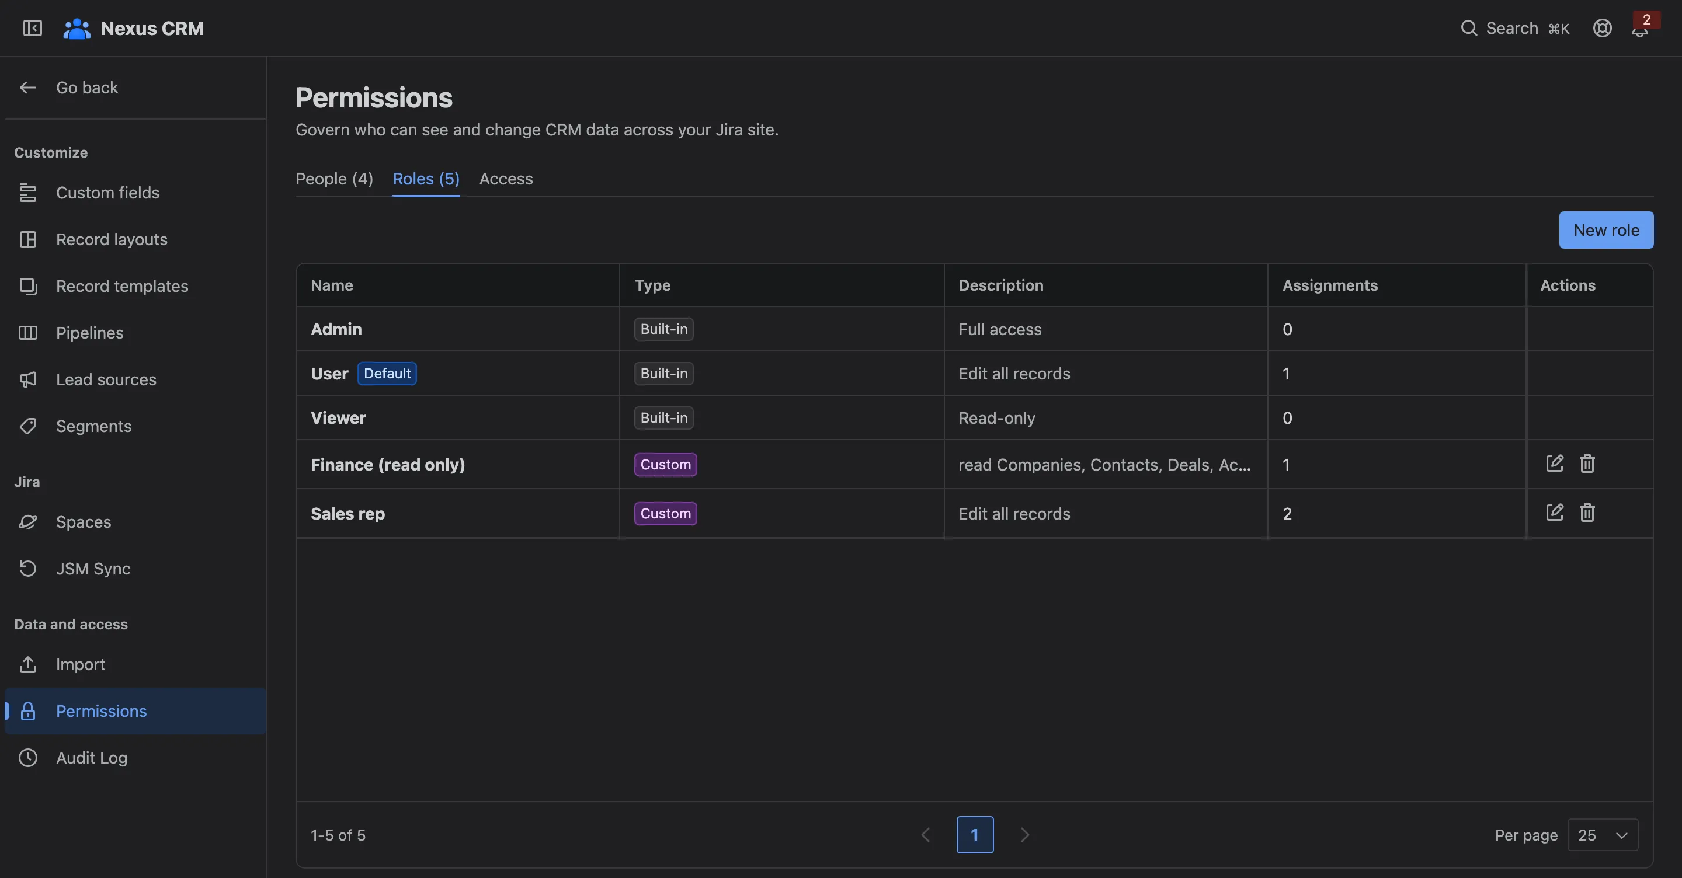
Task: Click the Audit Log clock icon
Action: (28, 758)
